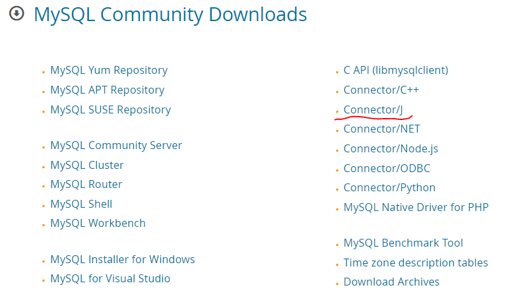Open MySQL Yum Repository link
The height and width of the screenshot is (308, 516).
(x=109, y=71)
